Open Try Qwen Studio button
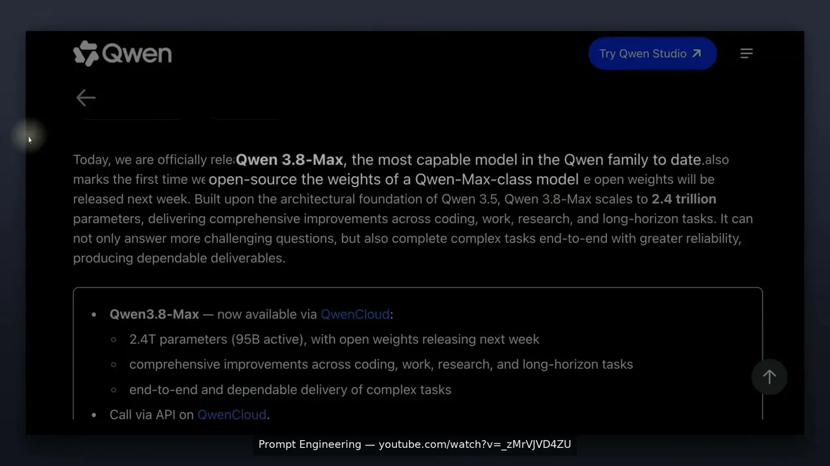Viewport: 830px width, 466px height. click(x=652, y=54)
